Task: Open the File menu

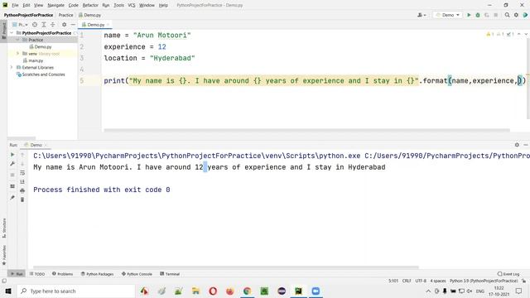Action: 15,5
